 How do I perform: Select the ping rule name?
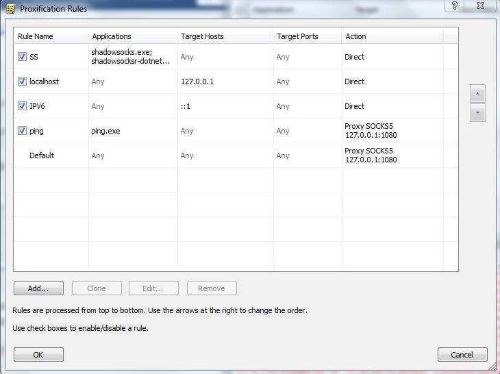[36, 131]
